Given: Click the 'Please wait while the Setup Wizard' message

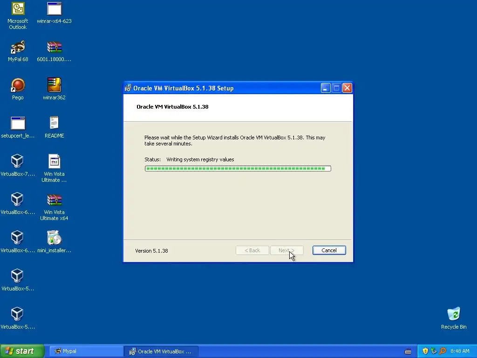Looking at the screenshot, I should coord(235,140).
